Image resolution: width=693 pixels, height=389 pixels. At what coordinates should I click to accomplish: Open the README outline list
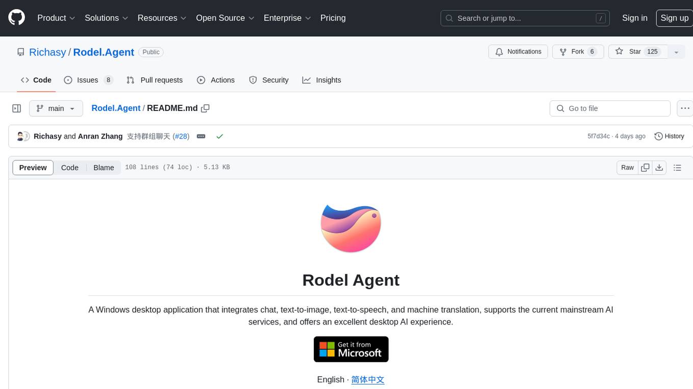677,168
